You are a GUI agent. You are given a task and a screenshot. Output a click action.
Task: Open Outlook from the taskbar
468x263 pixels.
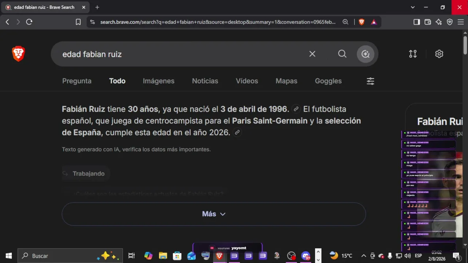coord(191,256)
